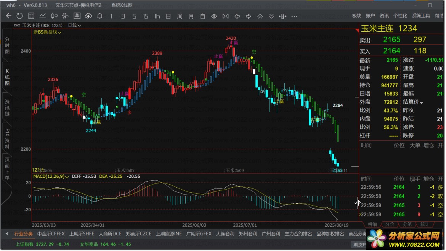Select the candlestick K-line chart icon
The width and height of the screenshot is (446, 251).
click(54, 16)
